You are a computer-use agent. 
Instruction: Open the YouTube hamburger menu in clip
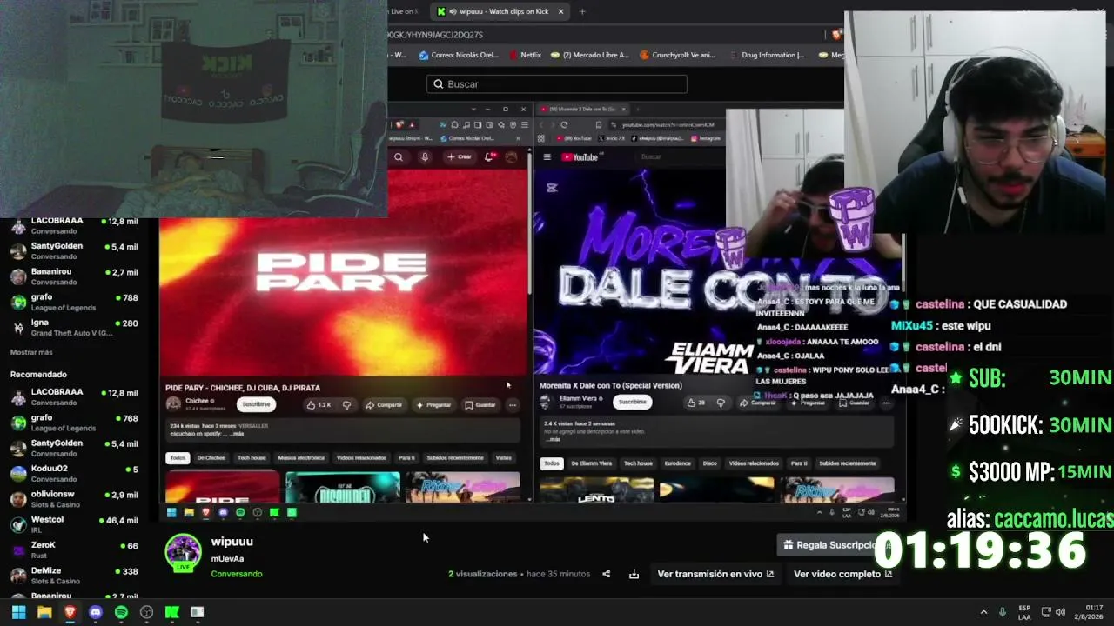click(x=547, y=157)
